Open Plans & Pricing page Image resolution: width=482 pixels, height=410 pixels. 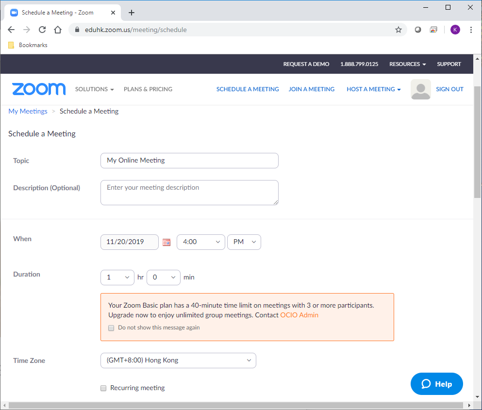tap(148, 89)
